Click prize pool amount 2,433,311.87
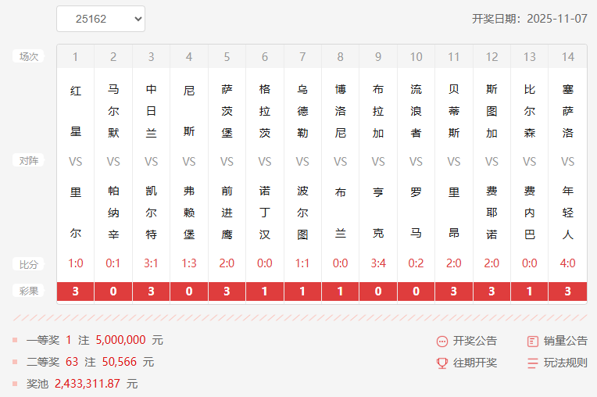This screenshot has width=597, height=397. pos(88,384)
